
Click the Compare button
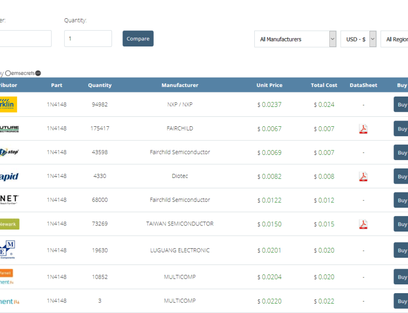138,39
